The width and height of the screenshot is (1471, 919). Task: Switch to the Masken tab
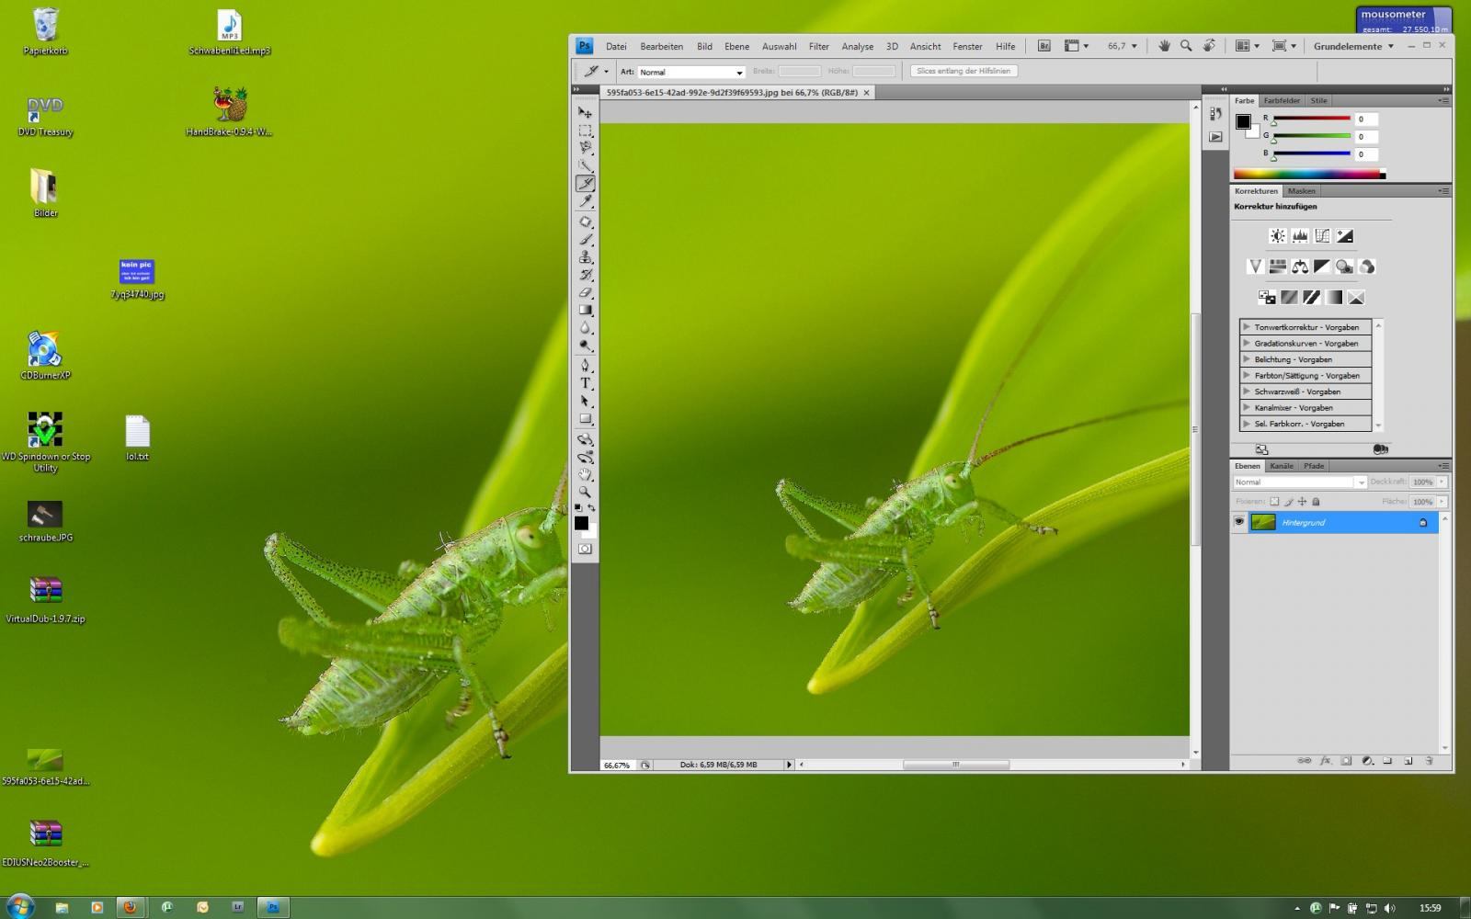click(x=1301, y=191)
